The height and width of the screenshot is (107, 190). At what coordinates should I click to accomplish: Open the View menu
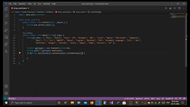click(x=30, y=4)
